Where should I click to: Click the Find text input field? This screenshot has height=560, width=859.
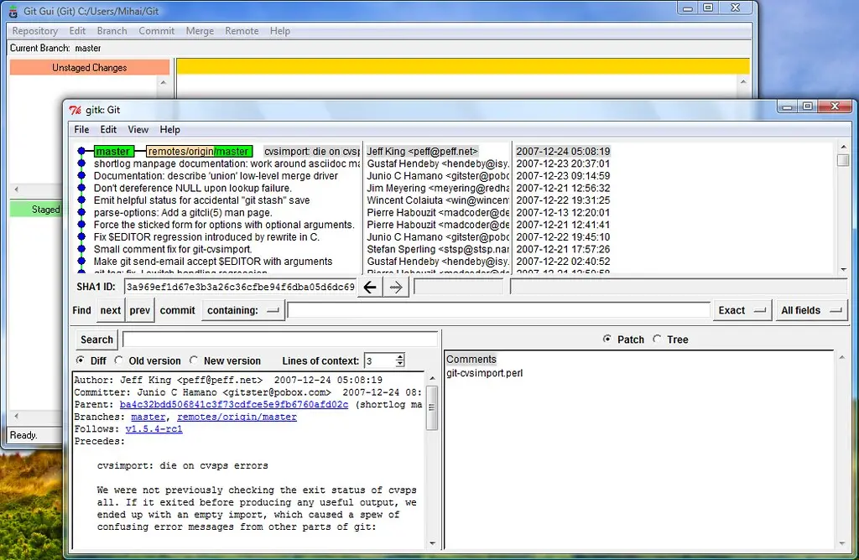498,310
